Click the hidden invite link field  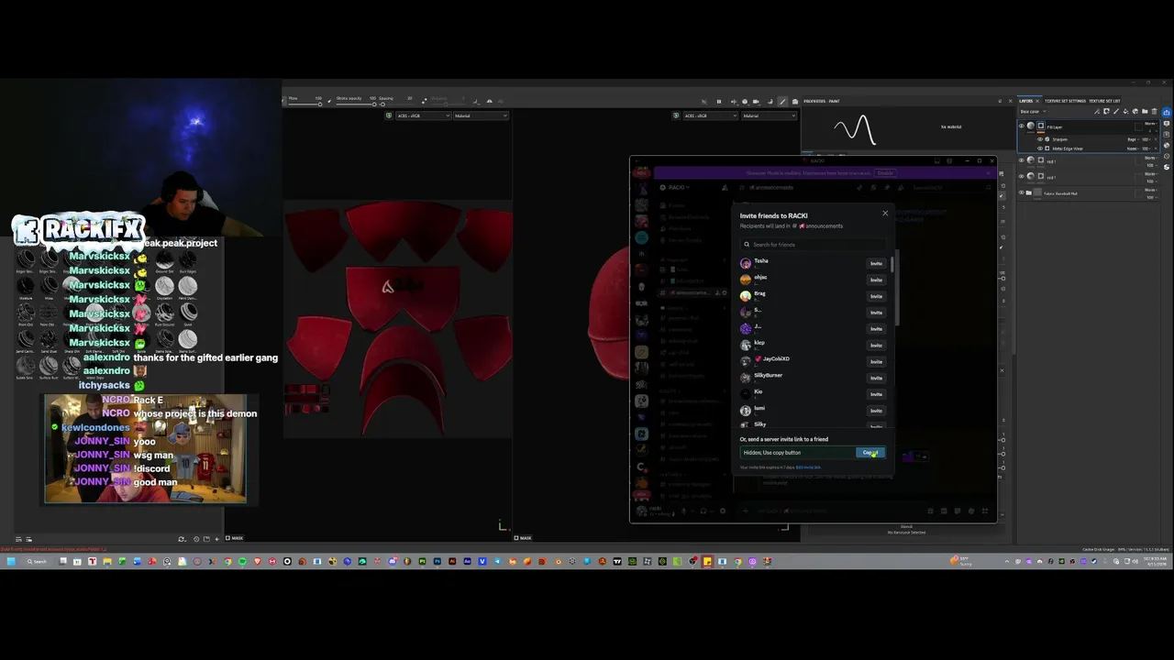tap(798, 452)
